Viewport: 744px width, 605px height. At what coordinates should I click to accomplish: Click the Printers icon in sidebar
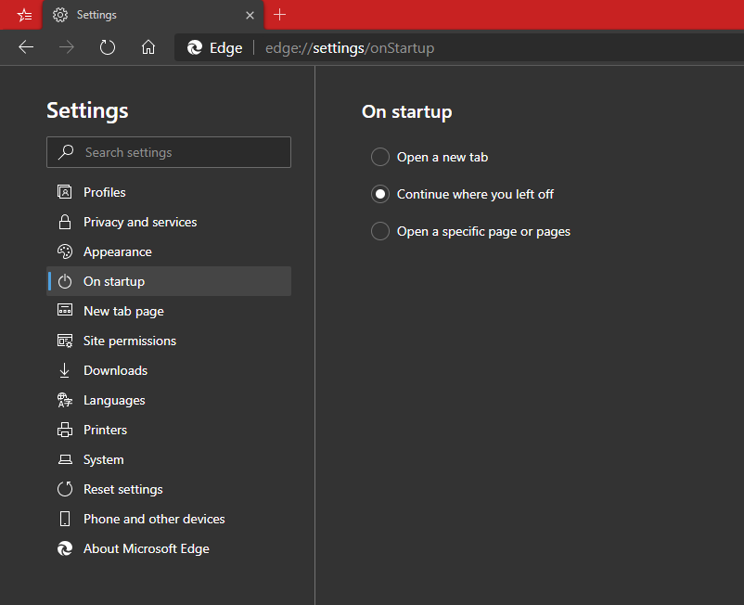(x=65, y=430)
